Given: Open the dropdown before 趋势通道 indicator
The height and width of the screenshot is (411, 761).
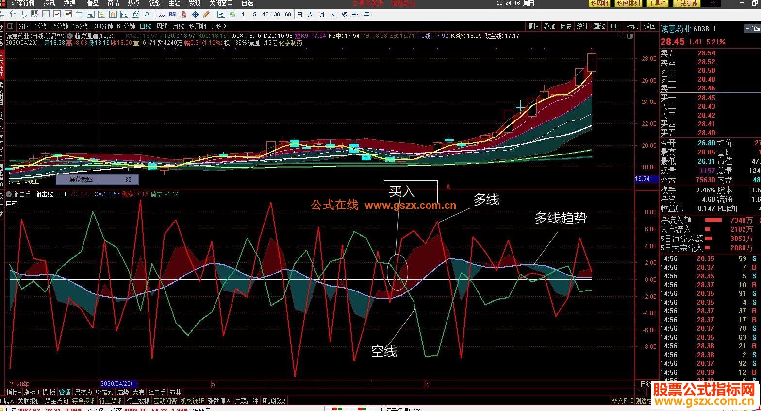Looking at the screenshot, I should [x=70, y=36].
